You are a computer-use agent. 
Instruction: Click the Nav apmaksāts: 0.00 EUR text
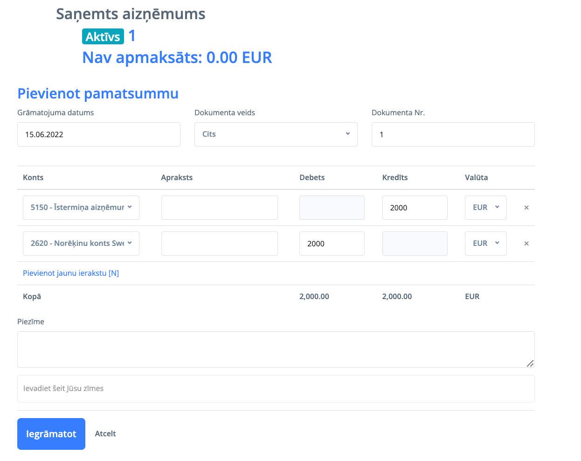tap(177, 57)
